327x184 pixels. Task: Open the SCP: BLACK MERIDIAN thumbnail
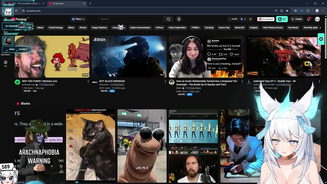[x=129, y=56]
